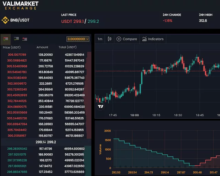The width and height of the screenshot is (220, 176).
Task: Click the 17:45 time axis label
Action: [x=113, y=115]
